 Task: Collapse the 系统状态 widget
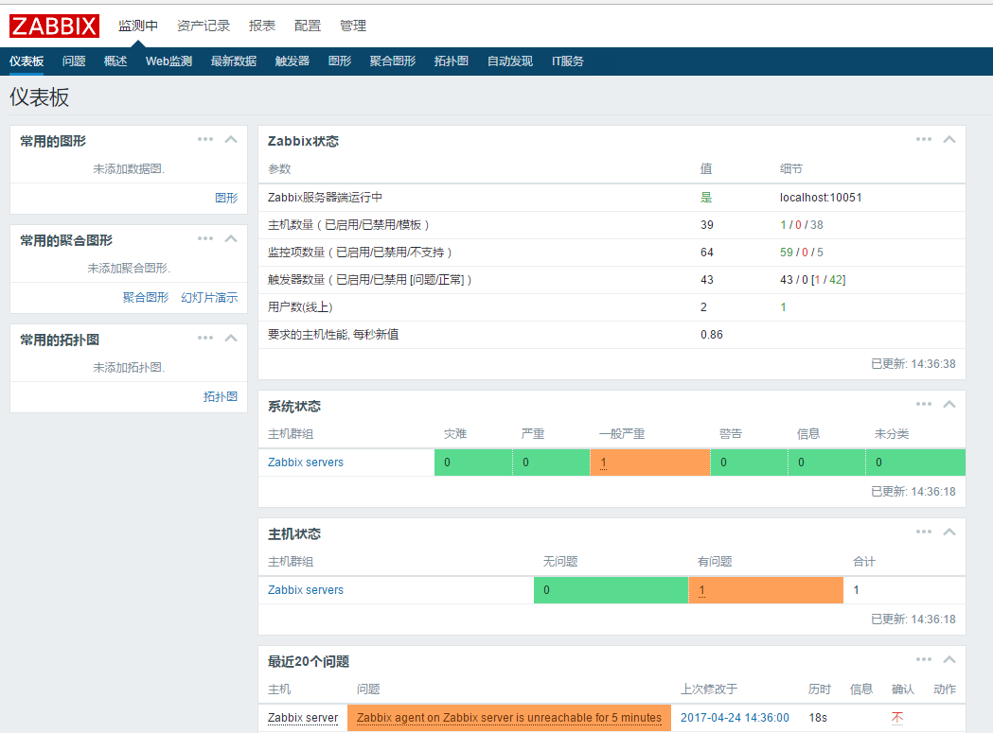[949, 404]
